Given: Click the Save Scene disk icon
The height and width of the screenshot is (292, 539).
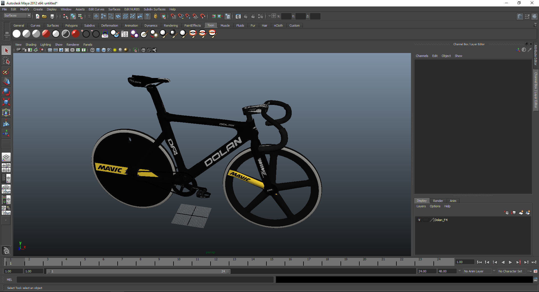Looking at the screenshot, I should [x=52, y=16].
